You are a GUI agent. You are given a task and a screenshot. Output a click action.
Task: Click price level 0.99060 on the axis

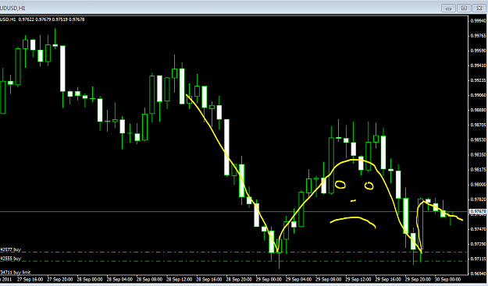[x=479, y=95]
